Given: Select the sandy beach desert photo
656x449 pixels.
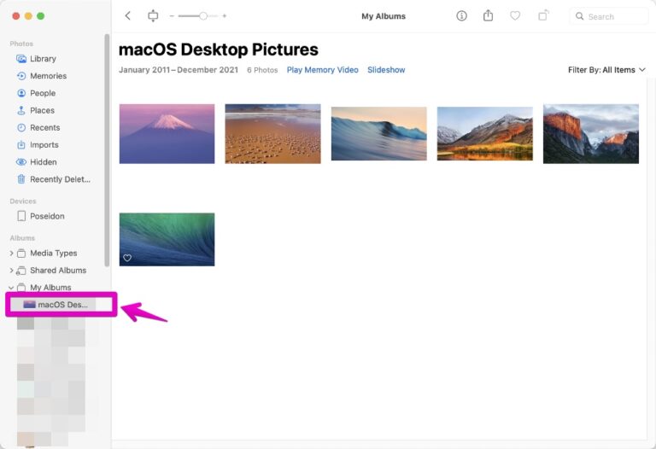Looking at the screenshot, I should (272, 134).
